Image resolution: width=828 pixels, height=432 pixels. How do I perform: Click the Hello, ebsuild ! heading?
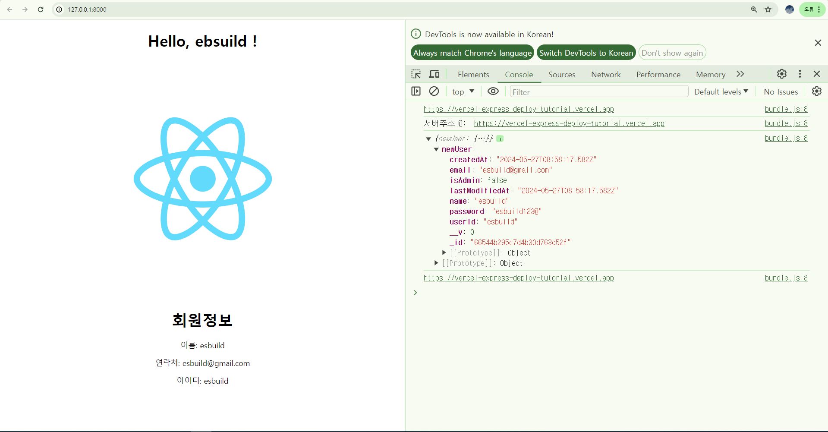[203, 41]
